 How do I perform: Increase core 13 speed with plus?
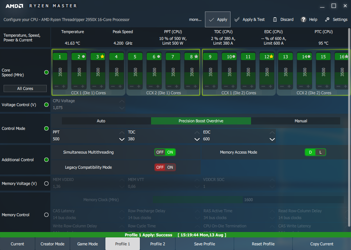289,86
